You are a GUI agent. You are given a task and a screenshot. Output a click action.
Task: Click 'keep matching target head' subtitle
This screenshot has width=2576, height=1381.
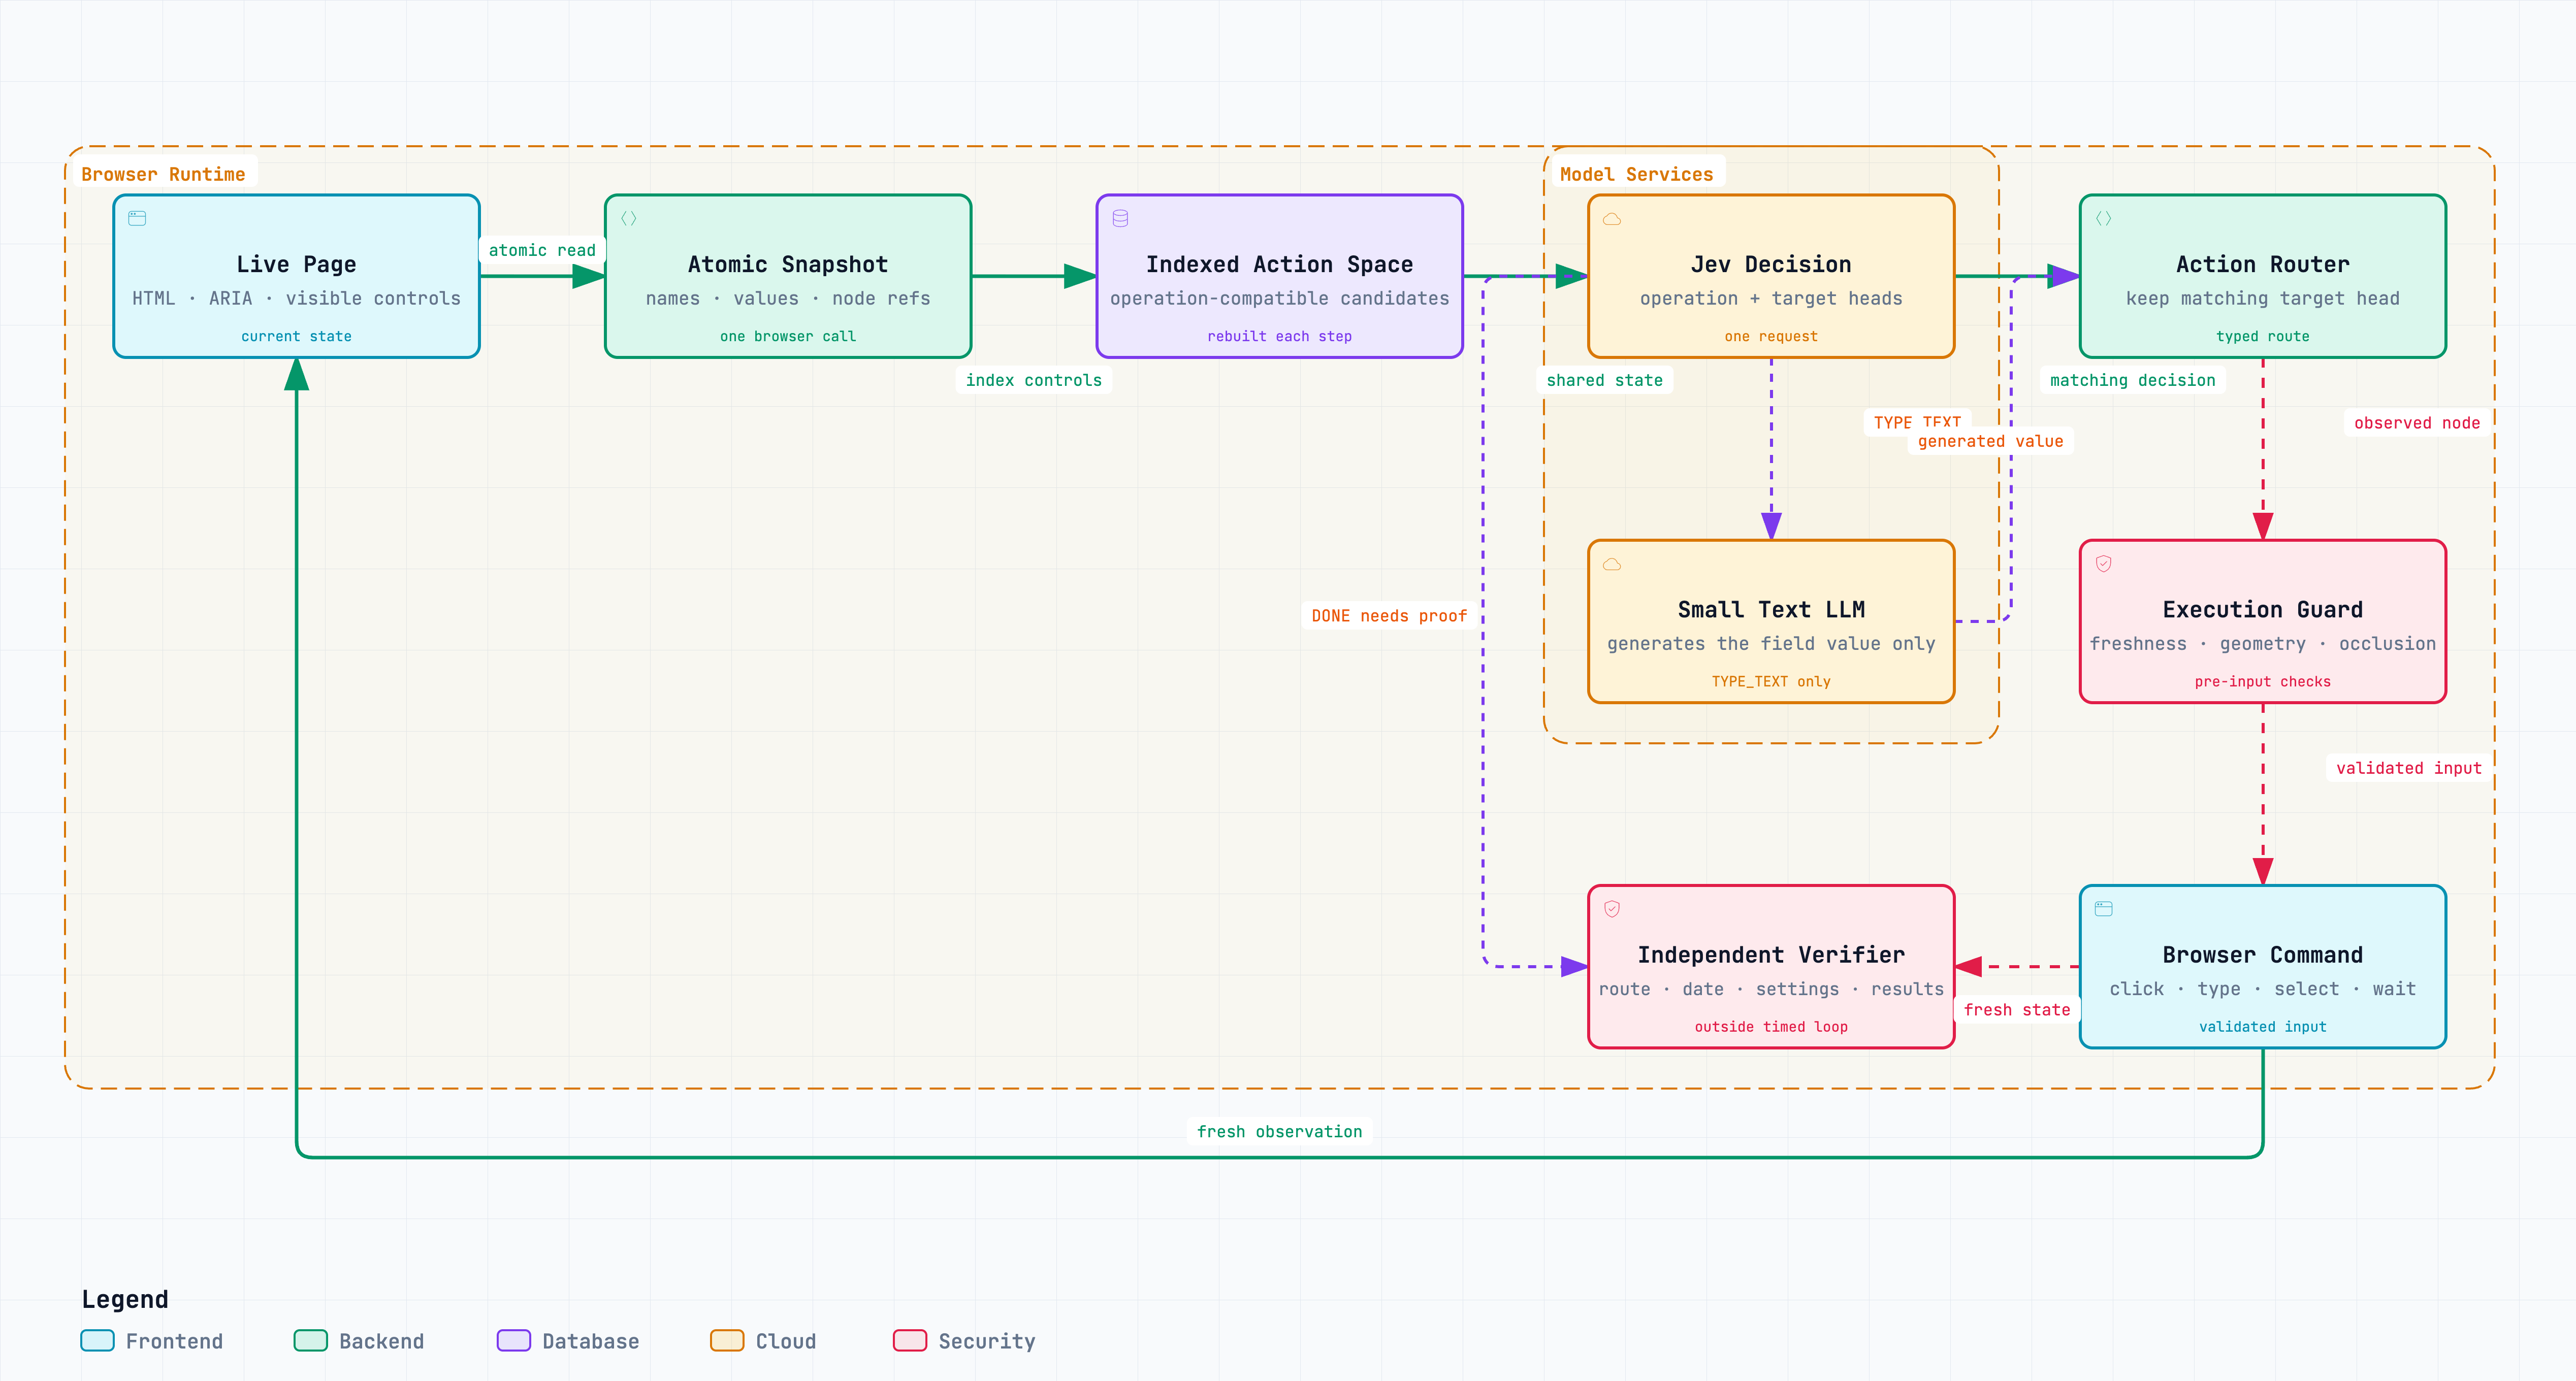pyautogui.click(x=2262, y=298)
